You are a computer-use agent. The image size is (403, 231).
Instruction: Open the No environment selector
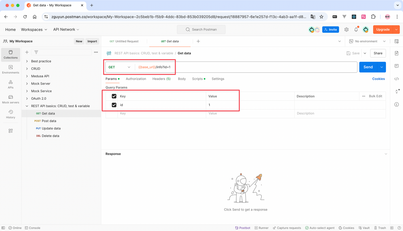(x=367, y=41)
